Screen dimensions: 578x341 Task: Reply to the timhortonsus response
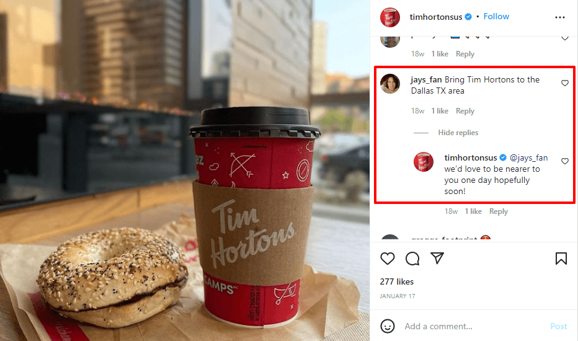pos(499,211)
